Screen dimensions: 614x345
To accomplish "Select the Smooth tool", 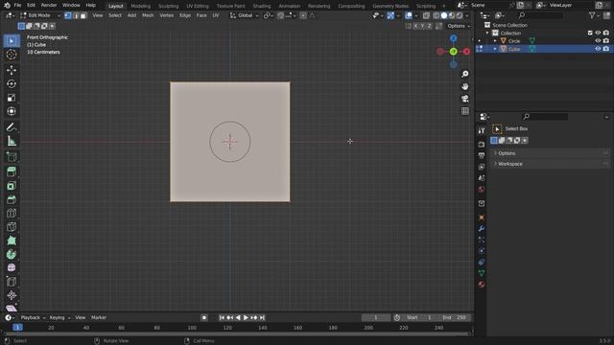I will pos(12,268).
